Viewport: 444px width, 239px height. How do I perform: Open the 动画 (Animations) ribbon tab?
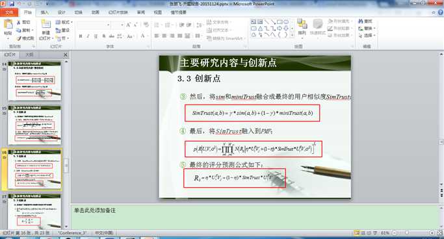pos(96,12)
